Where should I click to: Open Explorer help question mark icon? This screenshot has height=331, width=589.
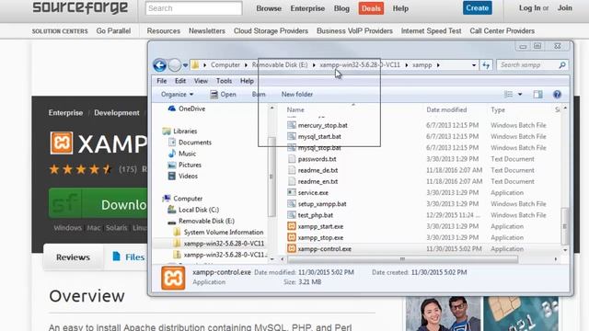pos(557,94)
